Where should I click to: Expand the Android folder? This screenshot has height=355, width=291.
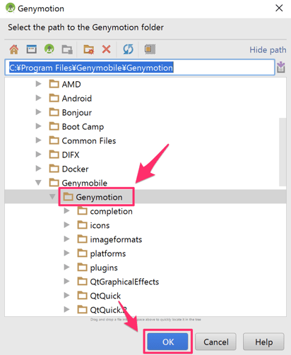tap(38, 98)
